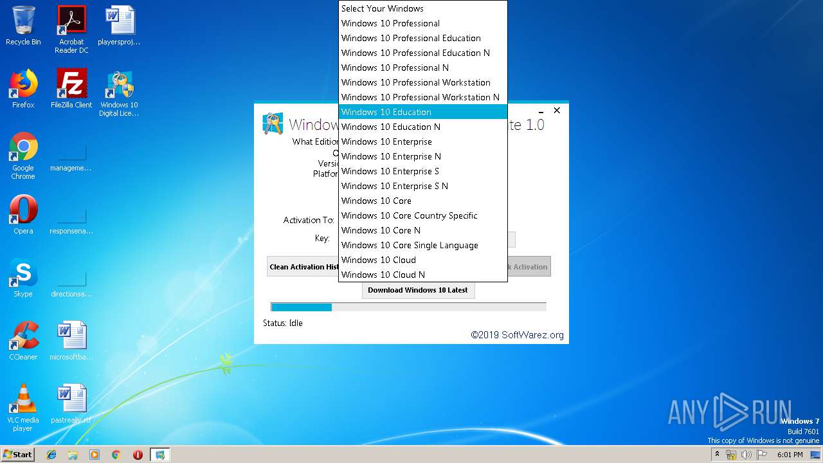823x463 pixels.
Task: Open the Start menu
Action: (18, 455)
